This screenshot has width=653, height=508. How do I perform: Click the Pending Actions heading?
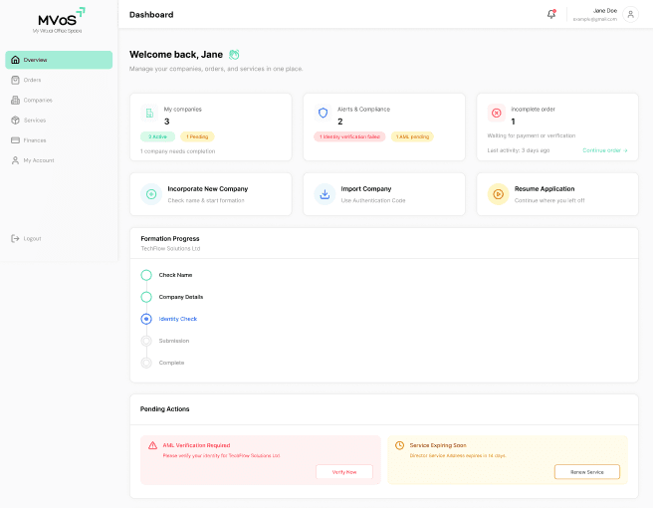[x=165, y=409]
